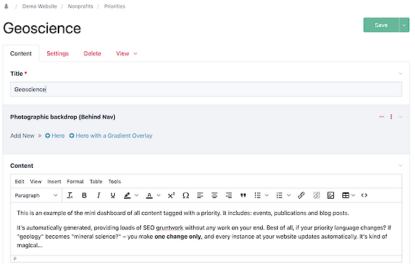Switch to the Settings tab
The width and height of the screenshot is (415, 264).
(x=58, y=53)
